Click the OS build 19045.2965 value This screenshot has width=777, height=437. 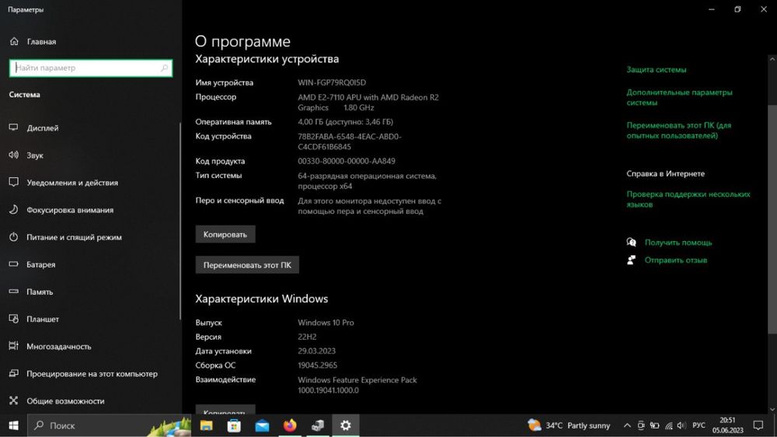pos(317,365)
